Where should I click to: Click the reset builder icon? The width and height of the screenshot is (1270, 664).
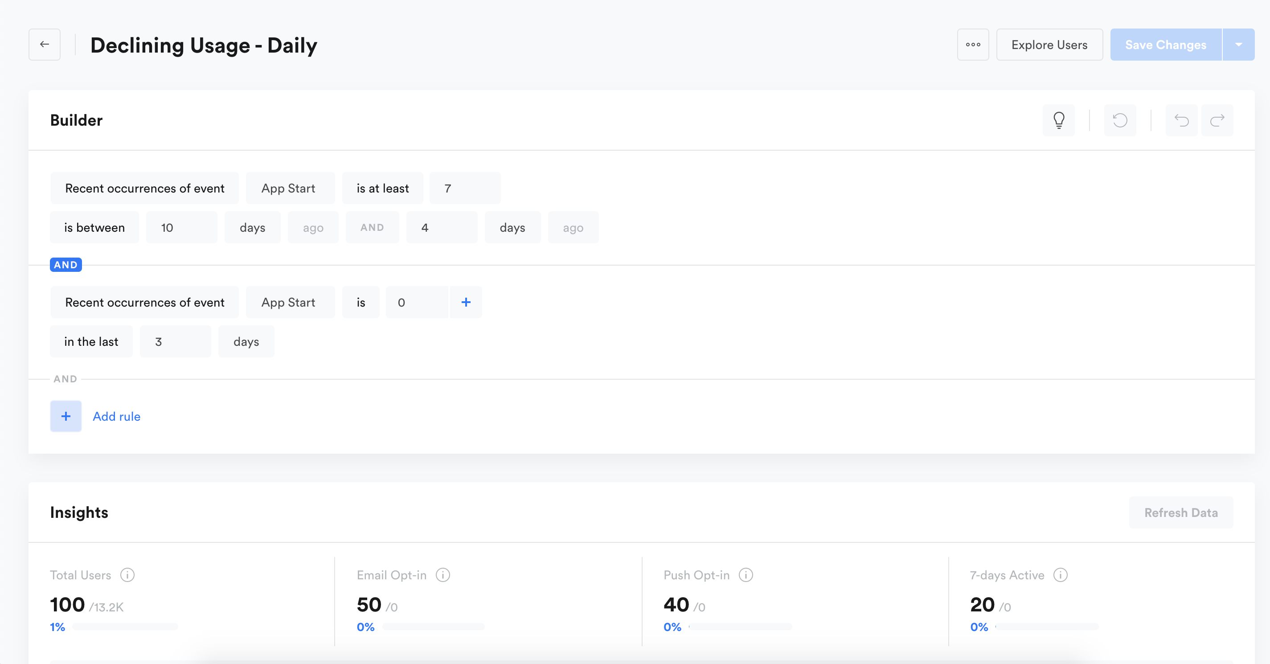[x=1120, y=120]
